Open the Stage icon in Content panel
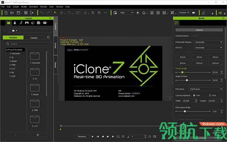 (x=27, y=23)
